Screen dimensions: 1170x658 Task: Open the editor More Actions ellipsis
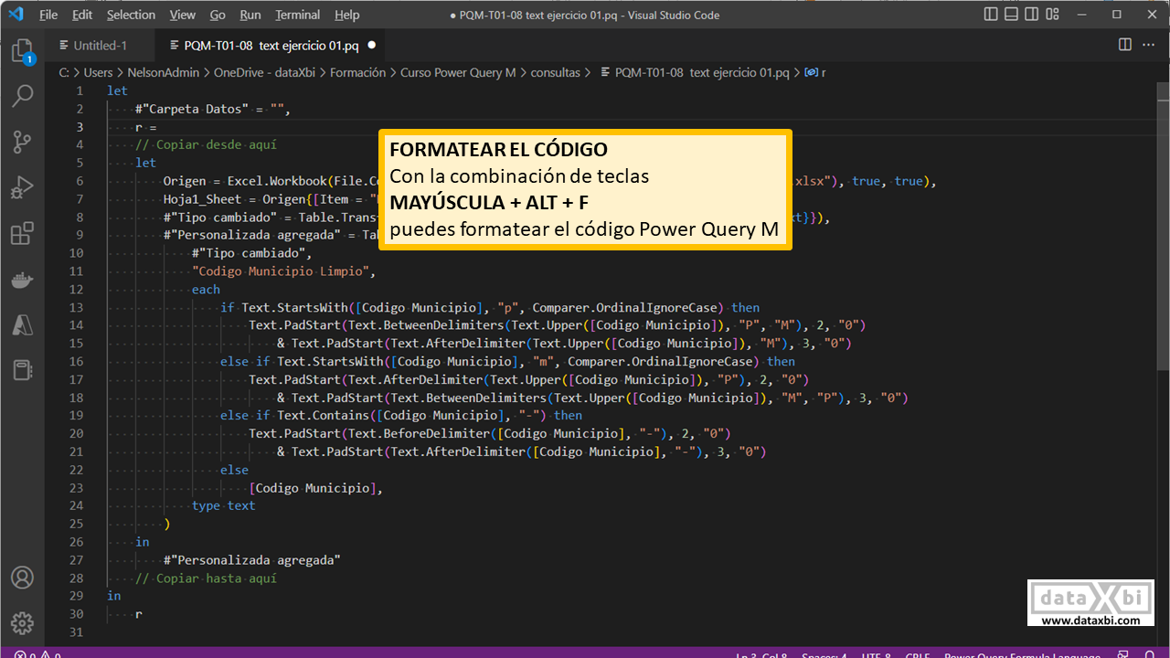[x=1148, y=45]
